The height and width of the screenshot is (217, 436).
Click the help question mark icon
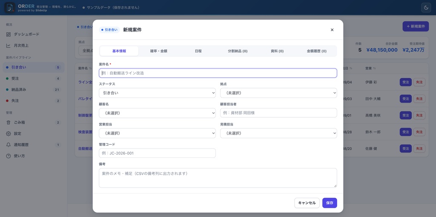[x=9, y=156]
